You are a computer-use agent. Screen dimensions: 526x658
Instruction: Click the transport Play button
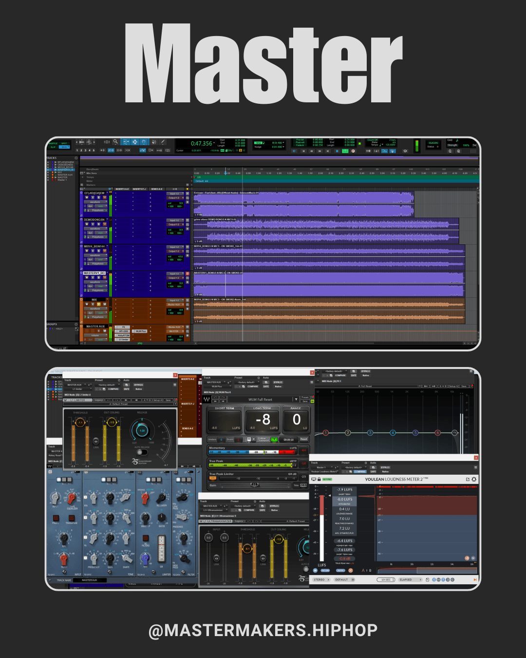pos(345,151)
